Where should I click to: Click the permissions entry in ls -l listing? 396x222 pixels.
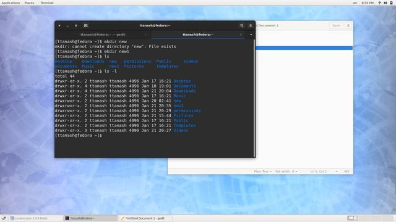pos(187,111)
